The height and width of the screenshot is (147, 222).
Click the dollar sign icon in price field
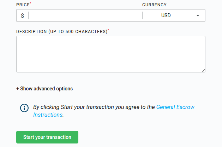pos(22,15)
